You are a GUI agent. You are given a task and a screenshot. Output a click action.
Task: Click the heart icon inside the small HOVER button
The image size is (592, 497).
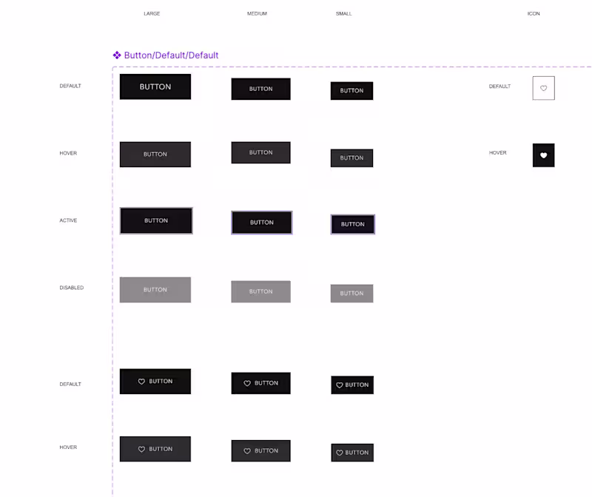click(338, 452)
